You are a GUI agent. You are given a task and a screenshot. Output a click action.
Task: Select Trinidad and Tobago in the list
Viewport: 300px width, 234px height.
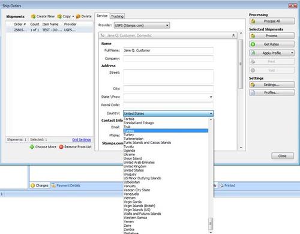coord(166,123)
